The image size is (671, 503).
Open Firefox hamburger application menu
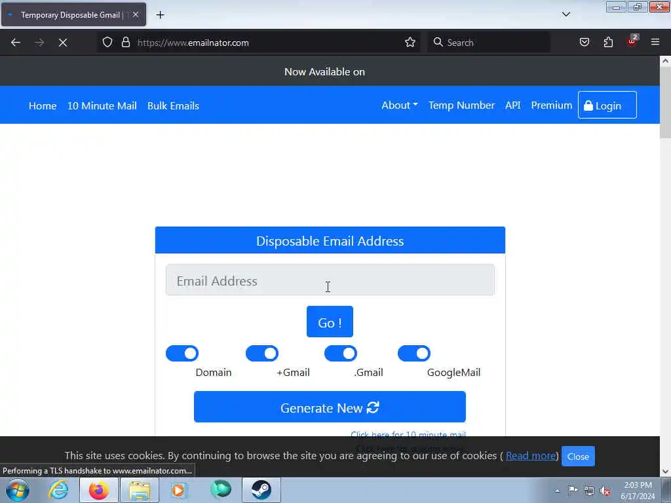[655, 43]
